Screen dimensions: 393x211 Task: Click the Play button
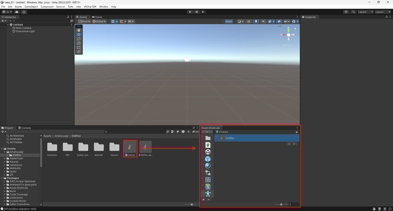pos(190,12)
